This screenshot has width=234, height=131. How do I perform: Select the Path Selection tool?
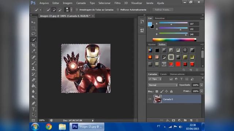coord(33,115)
